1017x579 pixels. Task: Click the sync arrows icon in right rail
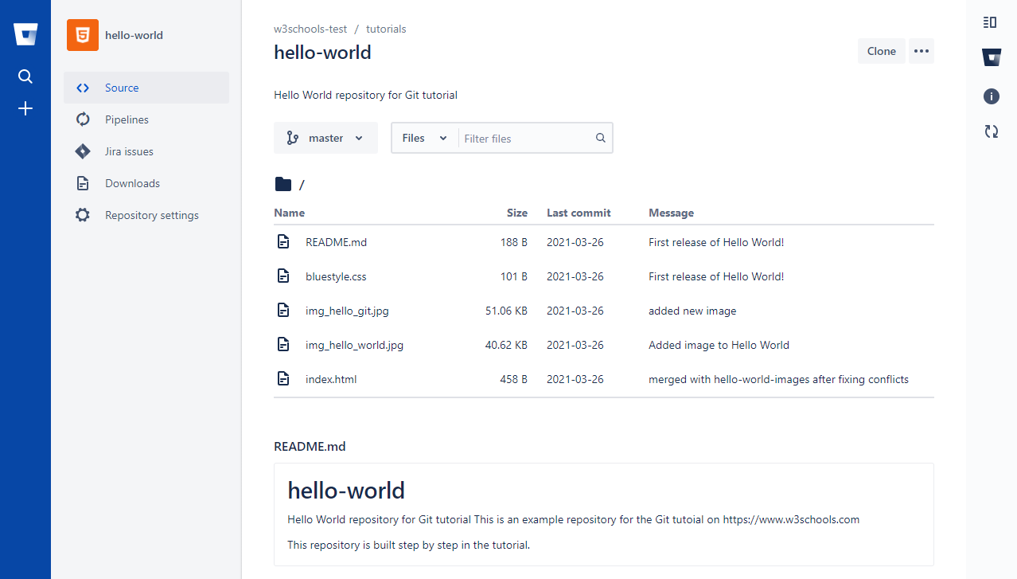991,131
